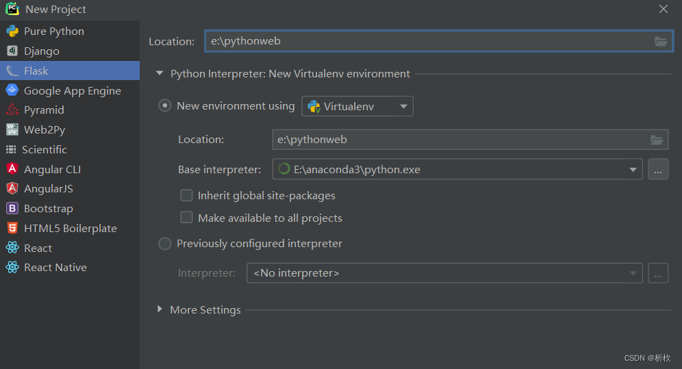Browse folder for project Location field
The height and width of the screenshot is (369, 682).
tap(660, 42)
